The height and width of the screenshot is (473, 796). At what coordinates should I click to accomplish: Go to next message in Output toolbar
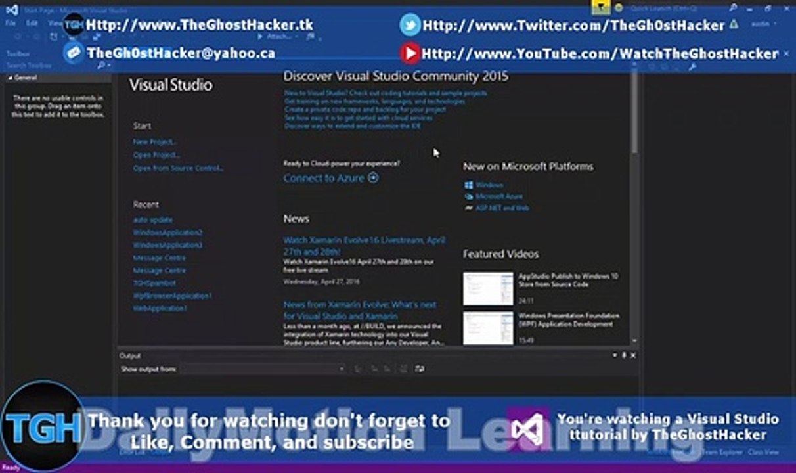(x=387, y=369)
